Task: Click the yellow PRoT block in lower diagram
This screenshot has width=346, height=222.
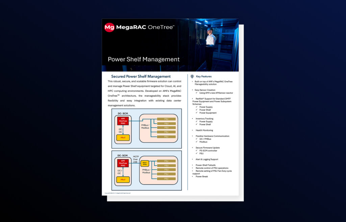Action: (123, 180)
